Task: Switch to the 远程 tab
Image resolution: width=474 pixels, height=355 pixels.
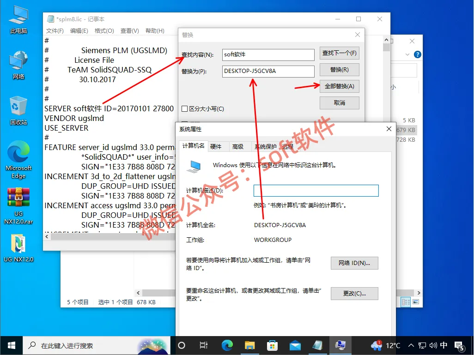Action: click(x=288, y=147)
